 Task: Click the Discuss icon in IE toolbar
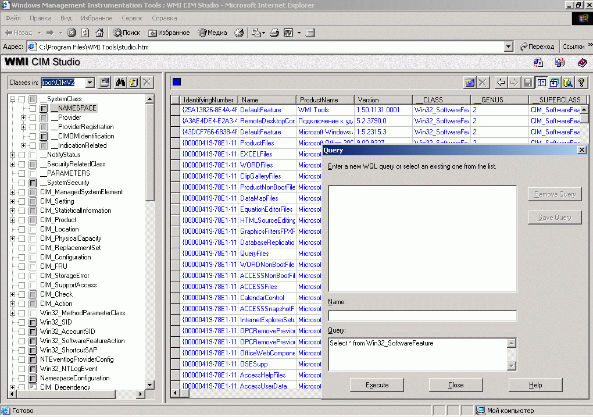click(x=310, y=33)
